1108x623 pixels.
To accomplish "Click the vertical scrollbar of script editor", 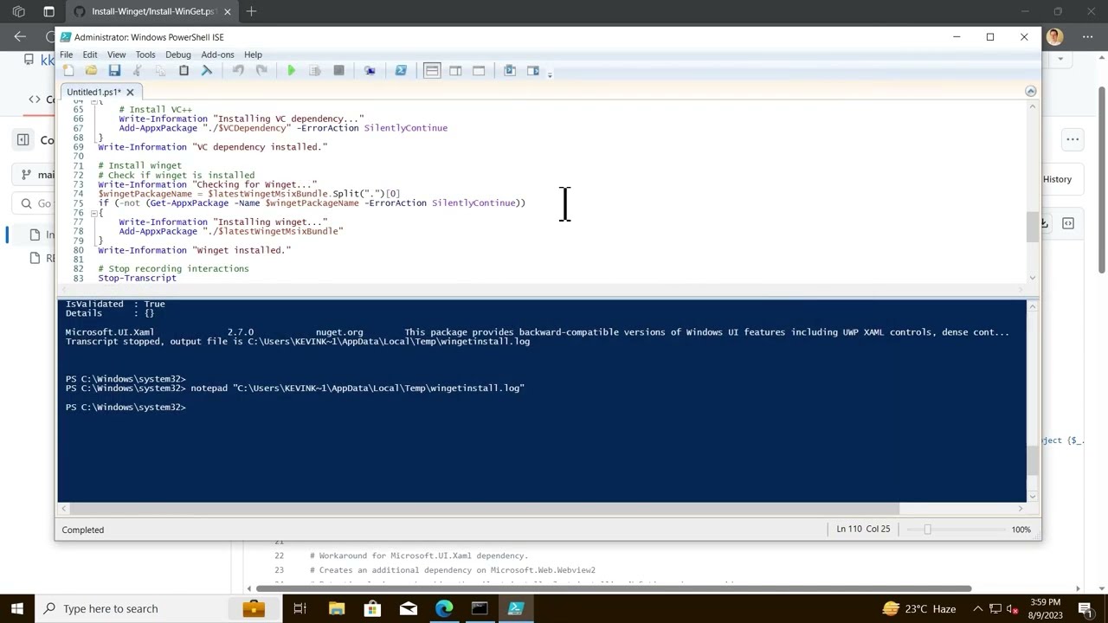I will coord(1032,227).
